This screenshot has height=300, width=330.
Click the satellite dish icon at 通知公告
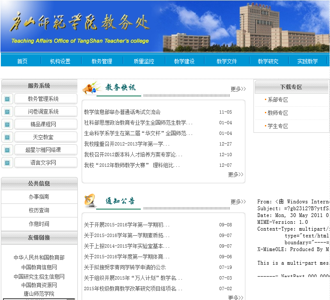pos(91,200)
